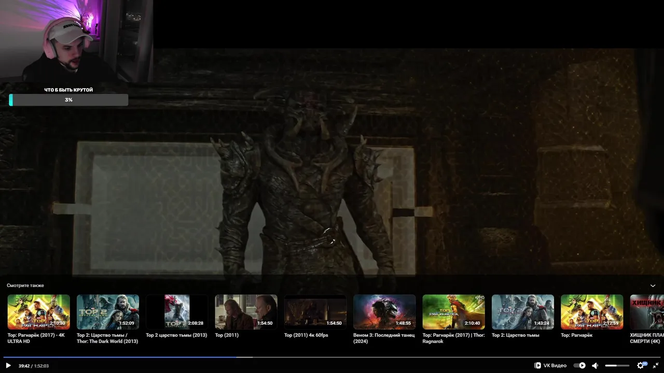Open thumbnail Веном 3: Последний танец
The width and height of the screenshot is (664, 373).
pyautogui.click(x=384, y=312)
